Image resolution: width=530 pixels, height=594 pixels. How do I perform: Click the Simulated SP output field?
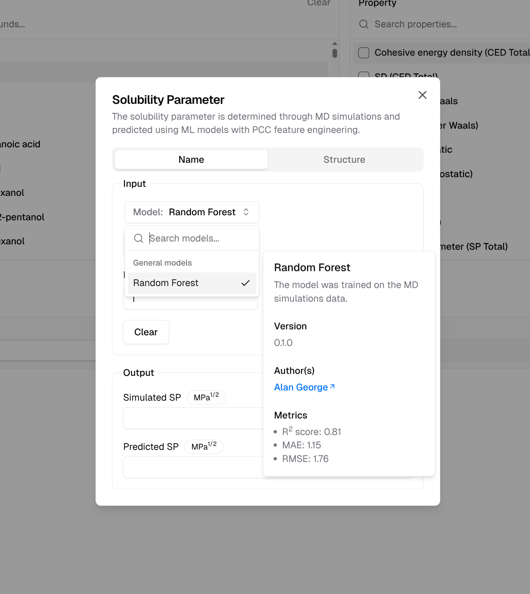(x=193, y=418)
